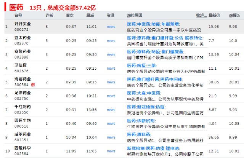Click the 创 badge beside 300584
The image size is (244, 158).
coord(33,85)
